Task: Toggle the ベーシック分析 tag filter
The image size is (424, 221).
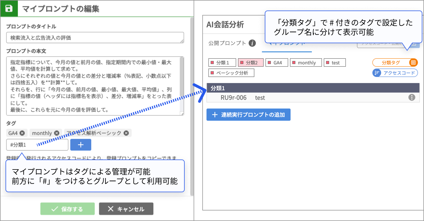Action: pos(231,73)
